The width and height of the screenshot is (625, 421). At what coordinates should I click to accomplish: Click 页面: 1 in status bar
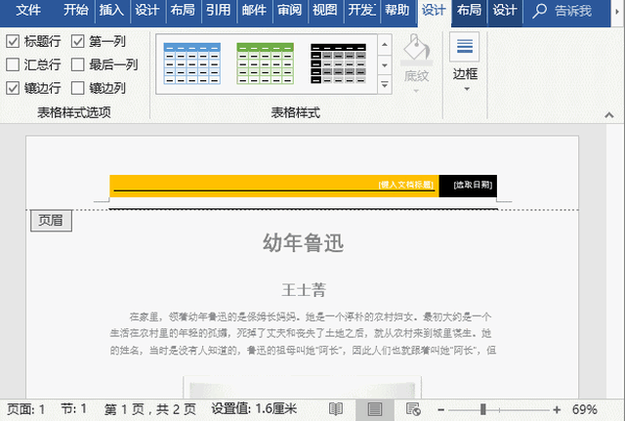click(x=26, y=409)
